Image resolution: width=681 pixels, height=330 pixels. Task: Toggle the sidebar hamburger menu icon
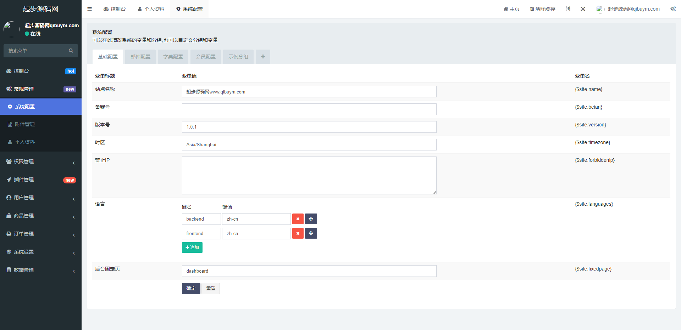(x=90, y=9)
